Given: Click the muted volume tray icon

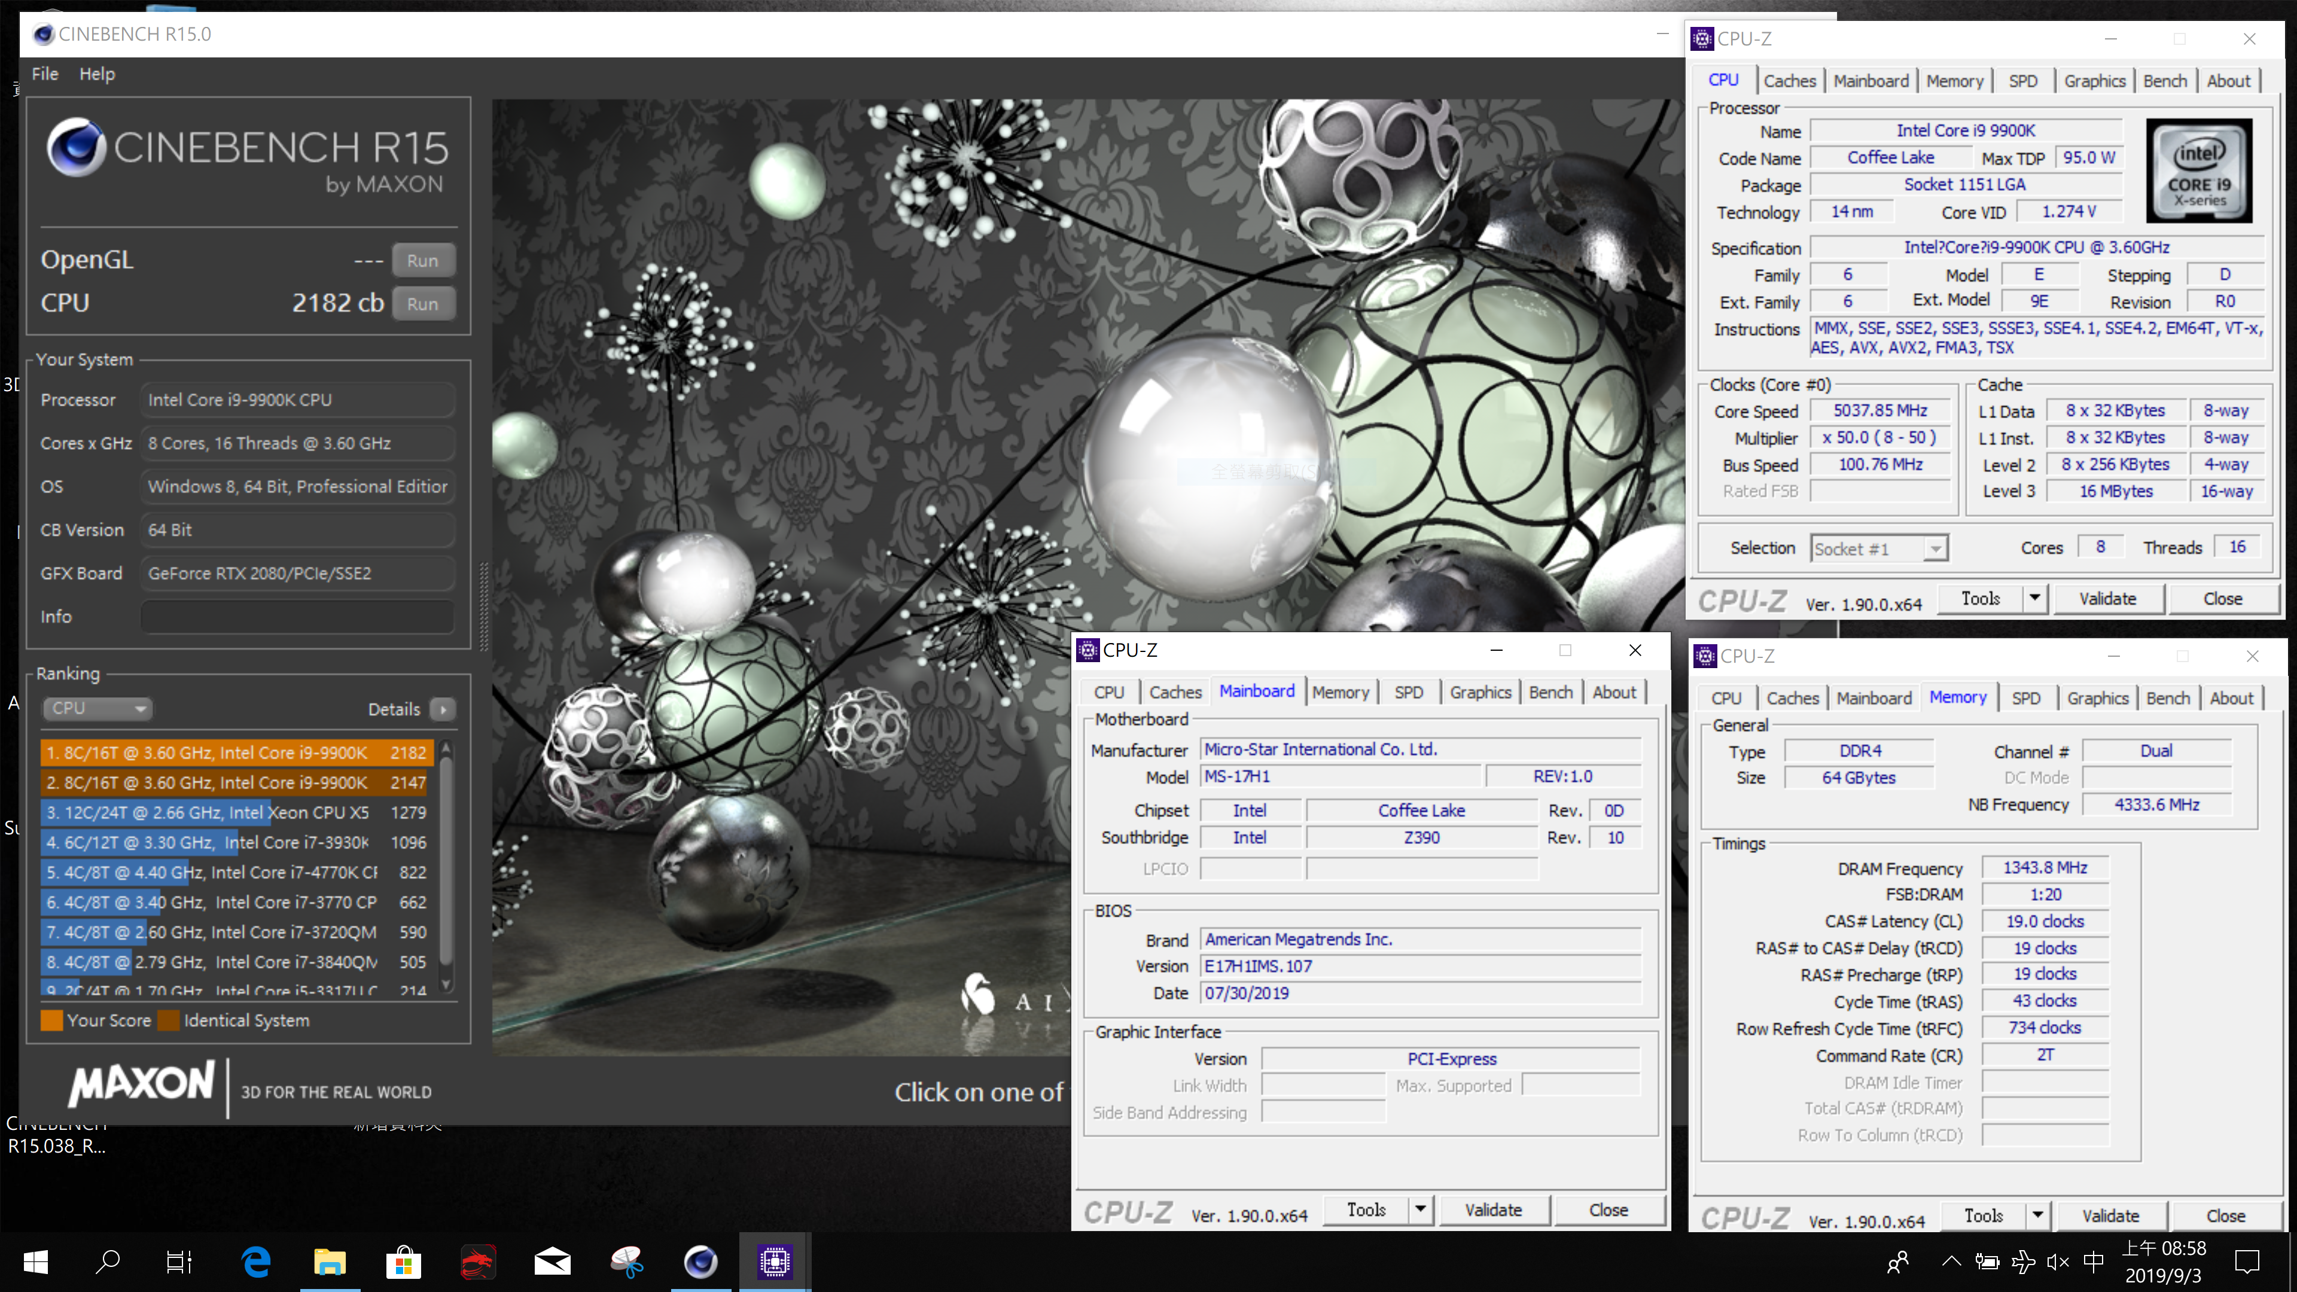Looking at the screenshot, I should point(2058,1261).
